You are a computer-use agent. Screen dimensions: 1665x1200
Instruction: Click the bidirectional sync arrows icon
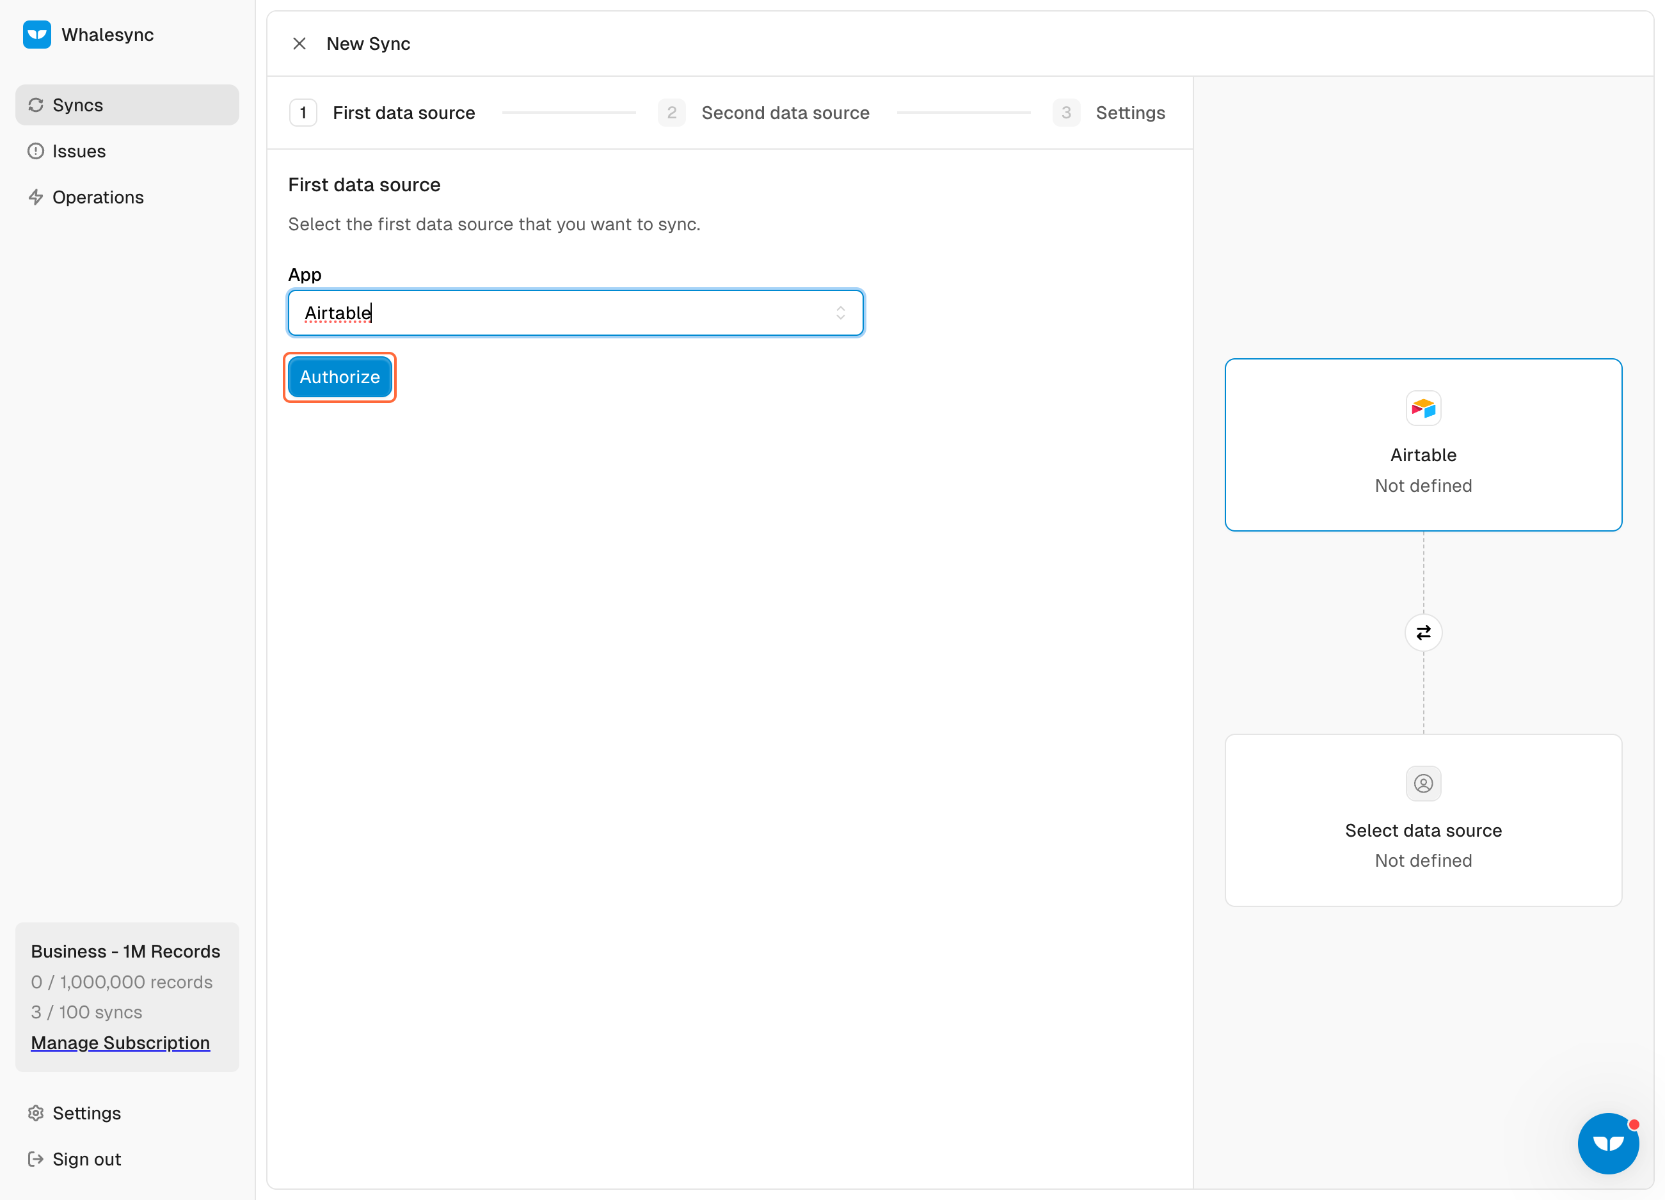pos(1424,633)
